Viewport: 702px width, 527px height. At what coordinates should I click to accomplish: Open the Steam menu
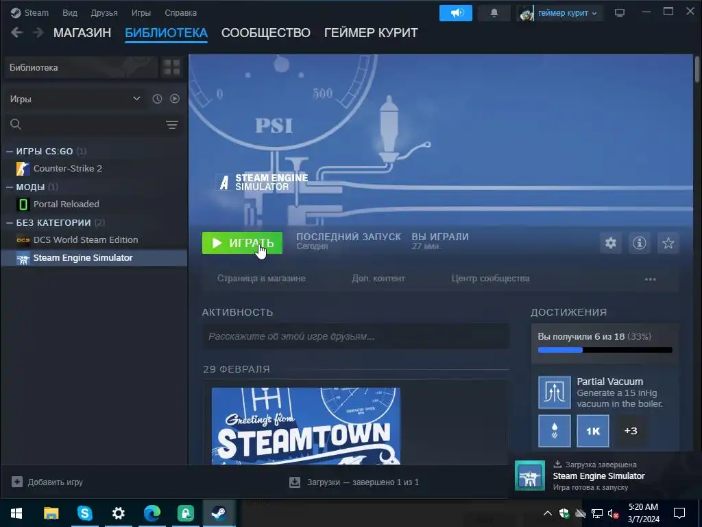click(x=36, y=12)
